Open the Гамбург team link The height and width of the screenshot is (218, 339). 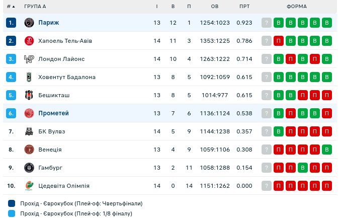coord(50,168)
